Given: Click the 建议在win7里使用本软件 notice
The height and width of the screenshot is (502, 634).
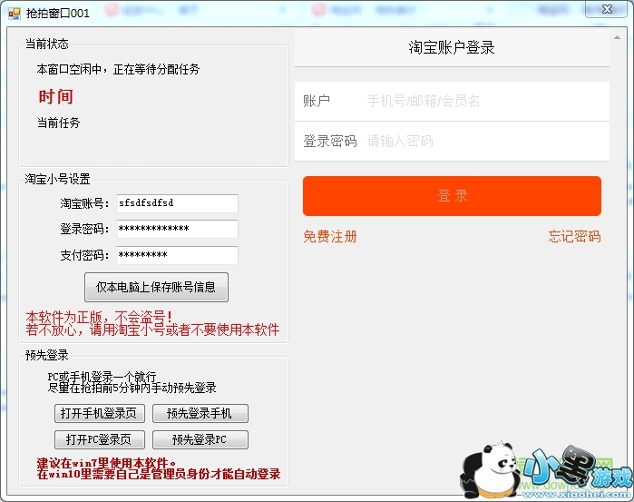Looking at the screenshot, I should tap(106, 462).
